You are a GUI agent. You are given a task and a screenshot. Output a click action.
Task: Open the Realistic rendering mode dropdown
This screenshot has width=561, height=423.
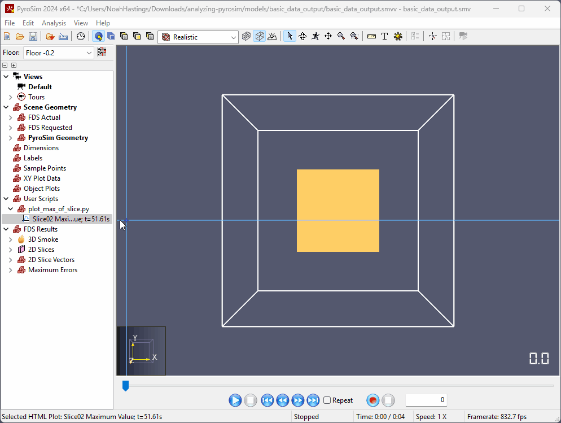point(198,37)
